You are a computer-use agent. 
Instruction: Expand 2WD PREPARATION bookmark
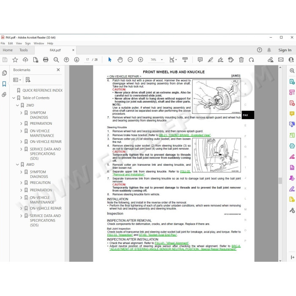21,123
